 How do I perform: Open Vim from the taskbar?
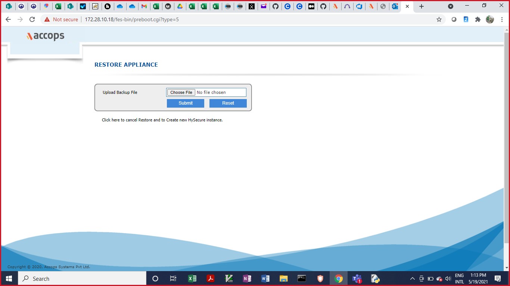pyautogui.click(x=229, y=279)
